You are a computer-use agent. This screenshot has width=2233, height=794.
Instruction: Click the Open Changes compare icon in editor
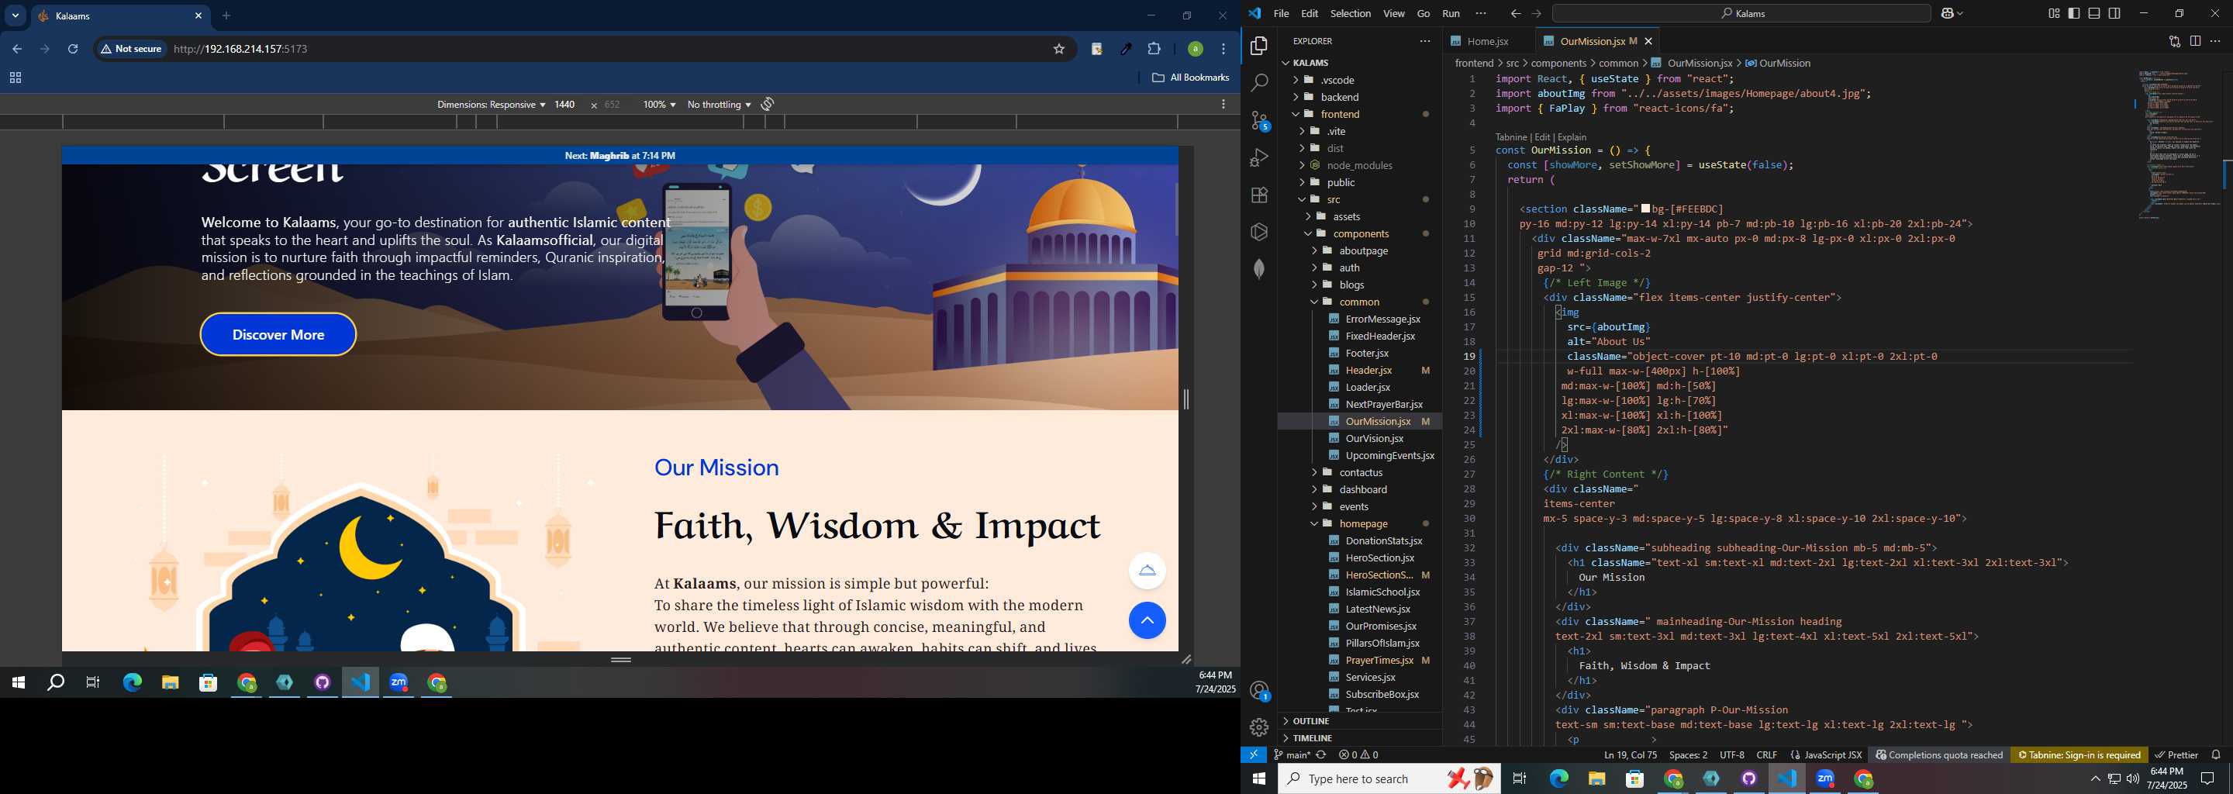point(2174,41)
